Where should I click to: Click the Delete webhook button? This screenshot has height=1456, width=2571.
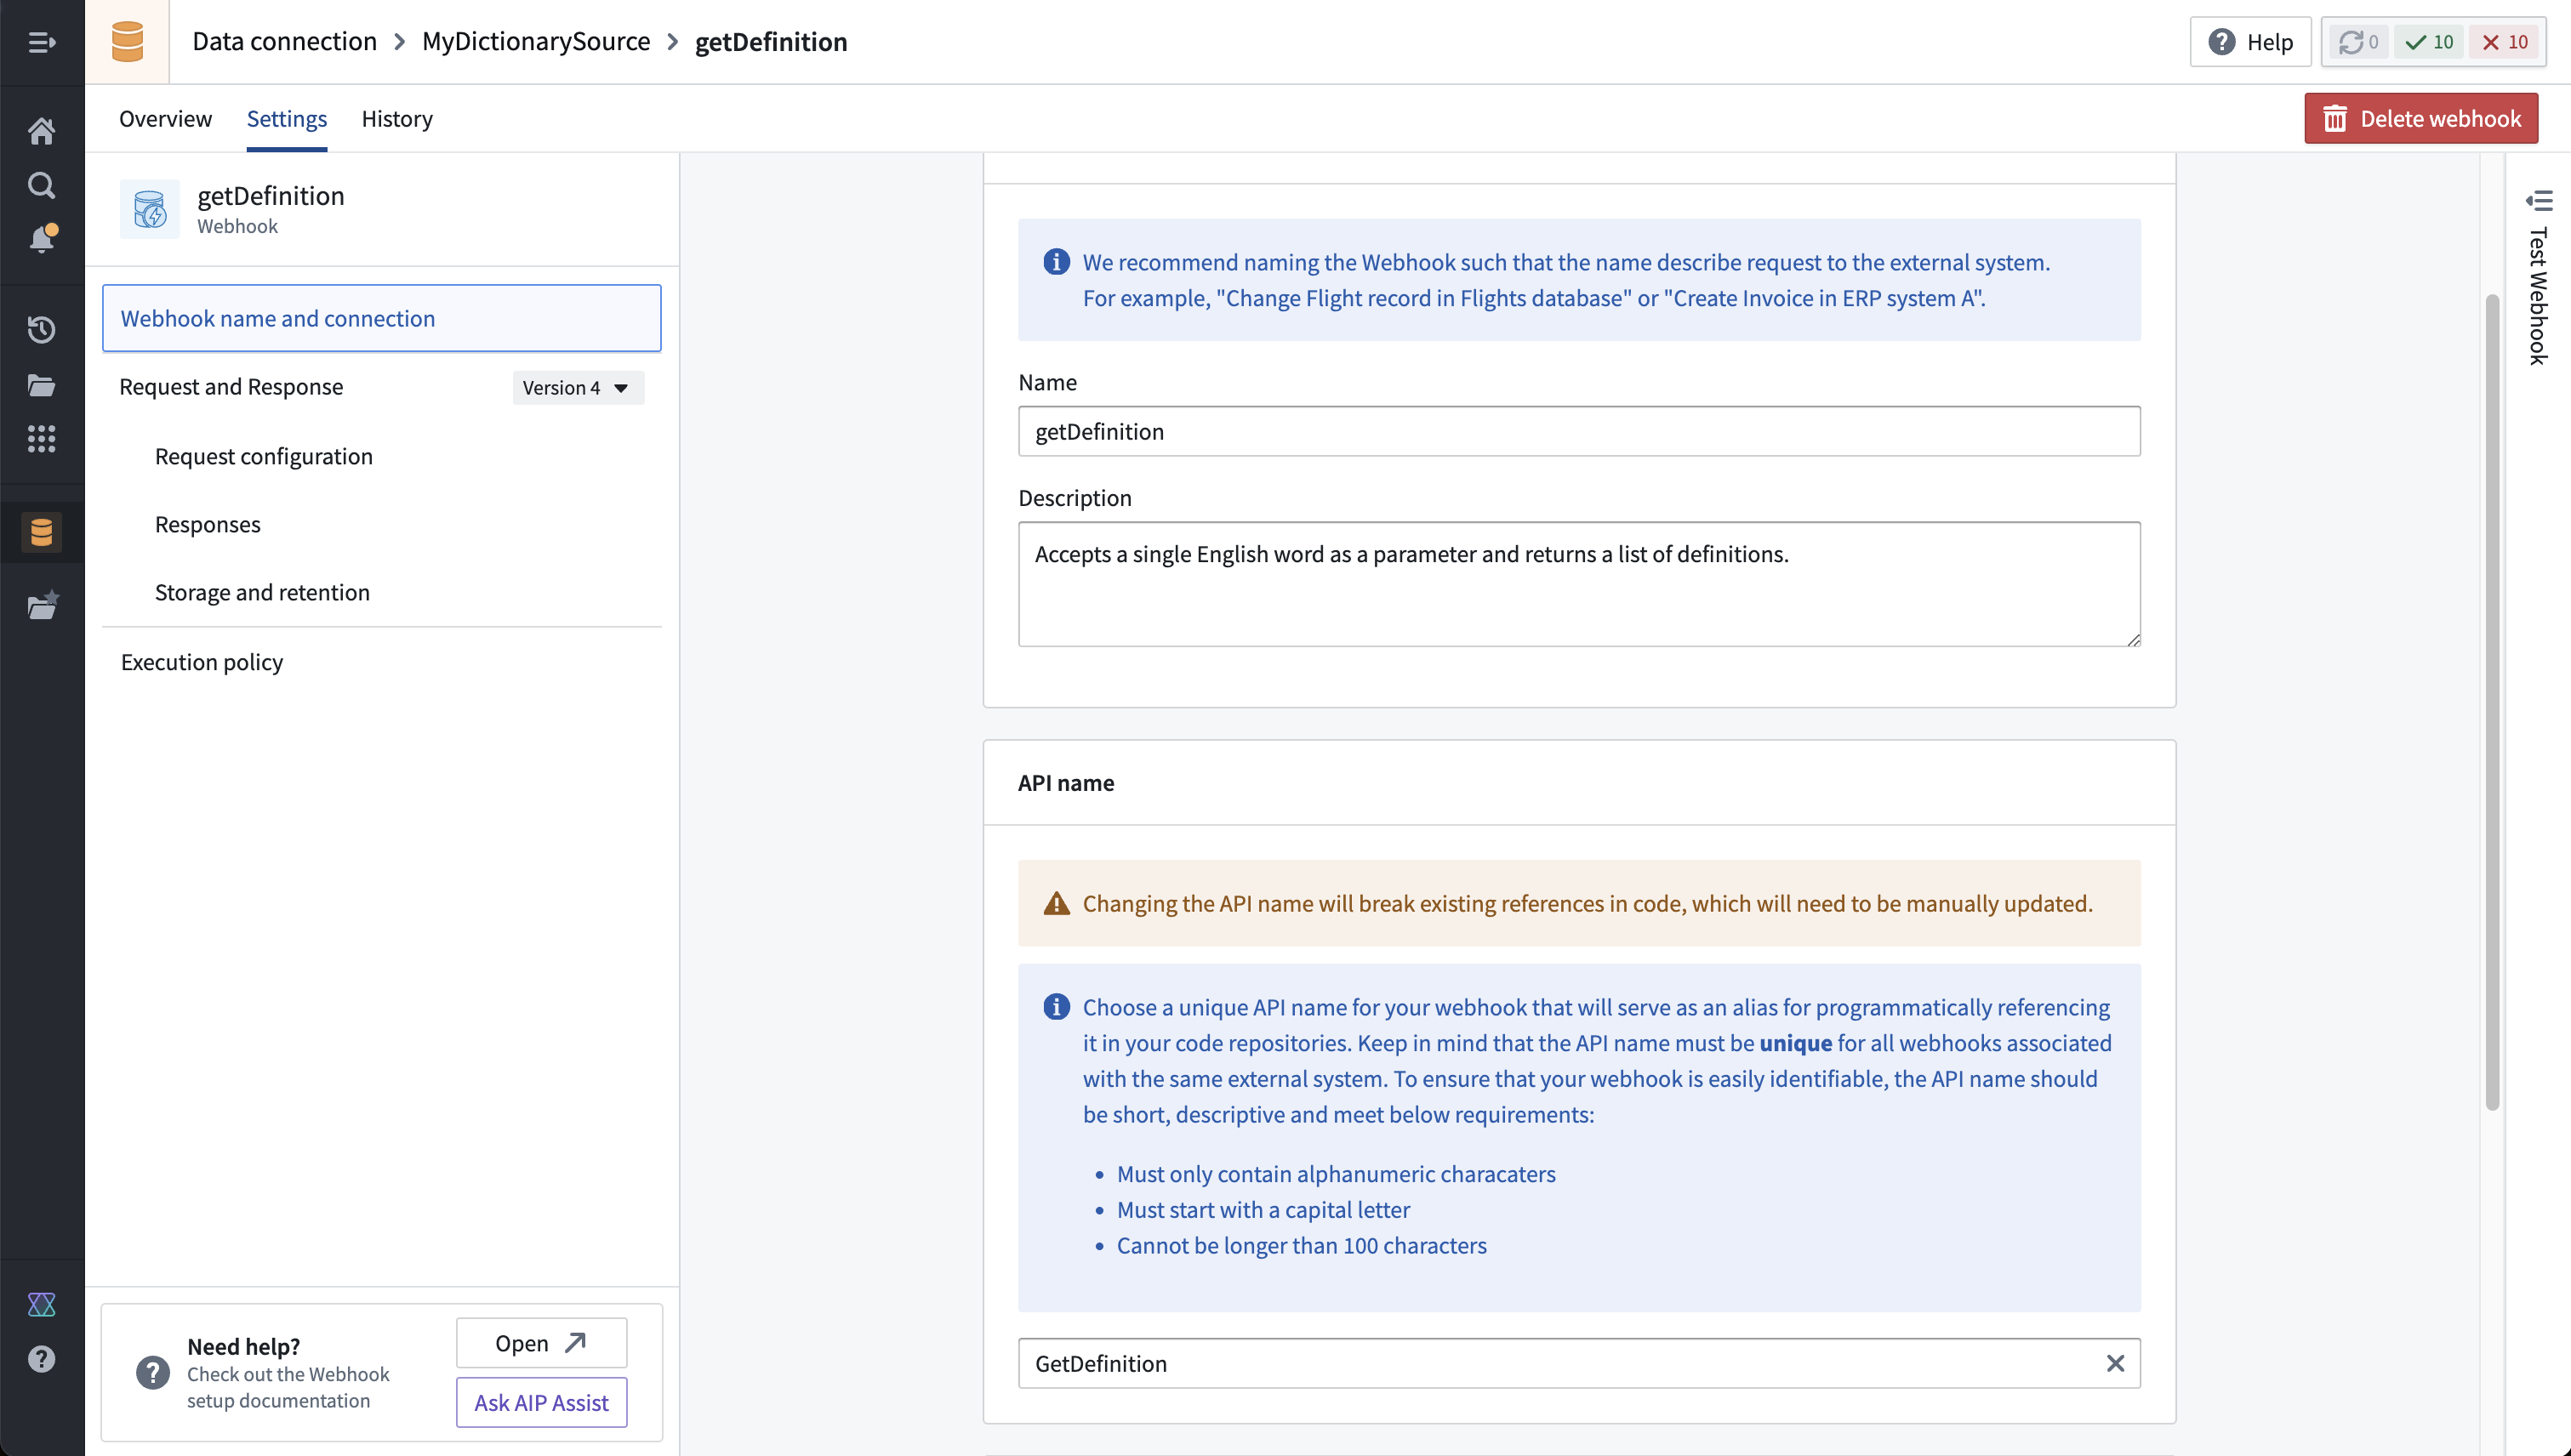coord(2420,119)
